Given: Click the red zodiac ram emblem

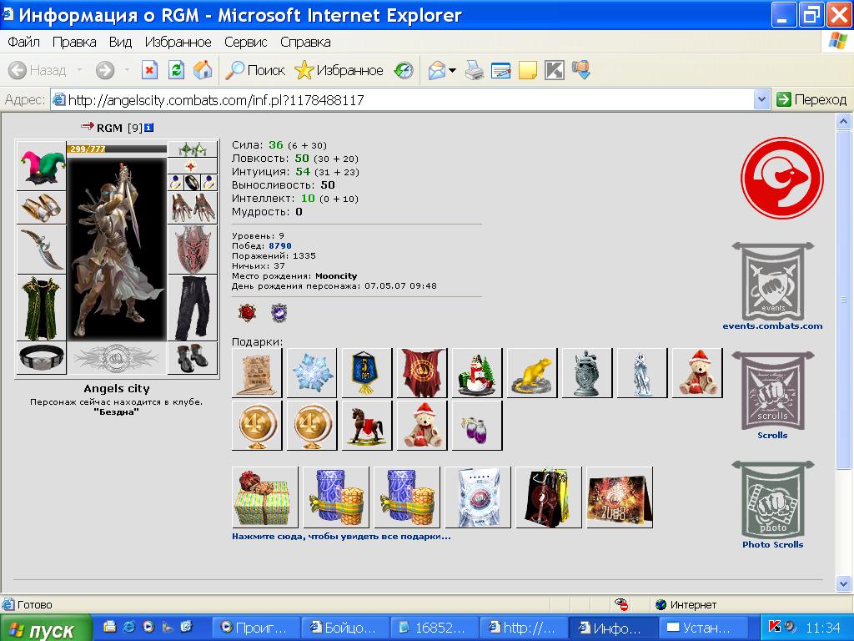Looking at the screenshot, I should point(781,179).
